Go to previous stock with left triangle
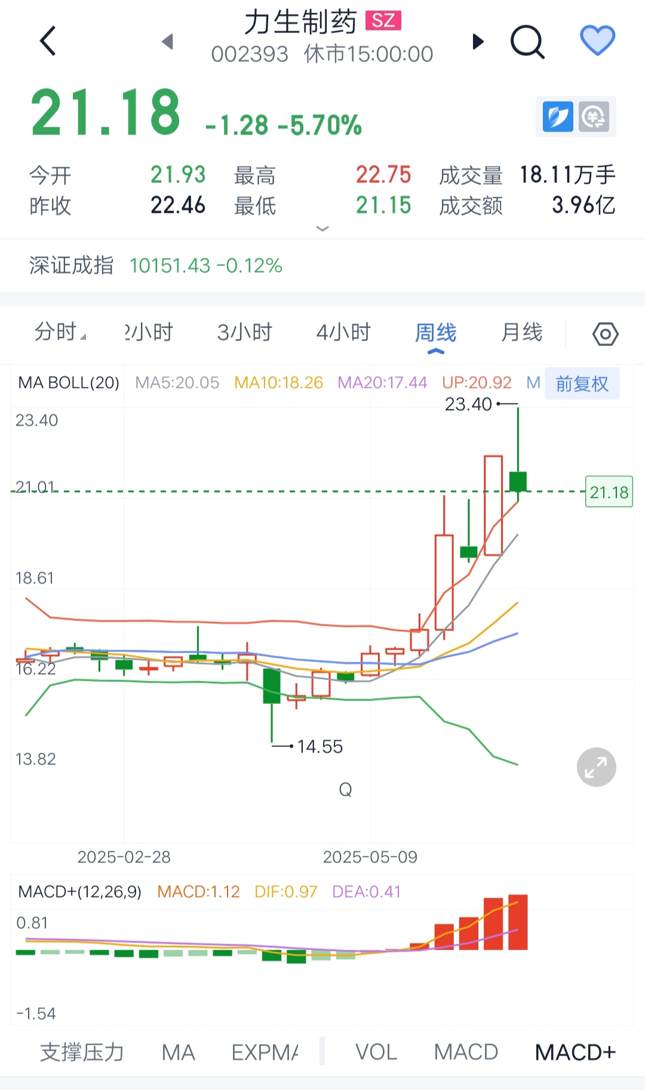The width and height of the screenshot is (645, 1090). [x=168, y=41]
